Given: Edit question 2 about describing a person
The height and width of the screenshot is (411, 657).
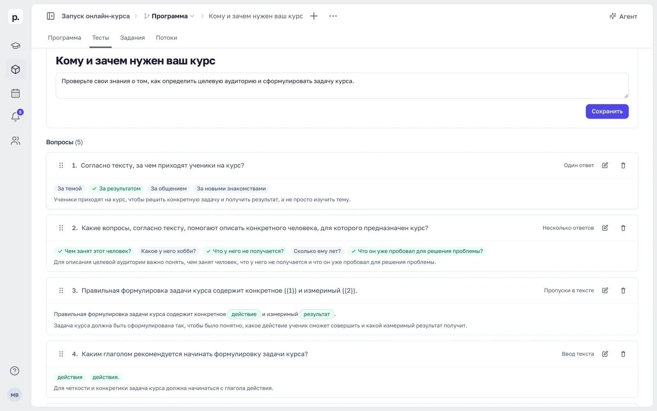Looking at the screenshot, I should tap(605, 228).
